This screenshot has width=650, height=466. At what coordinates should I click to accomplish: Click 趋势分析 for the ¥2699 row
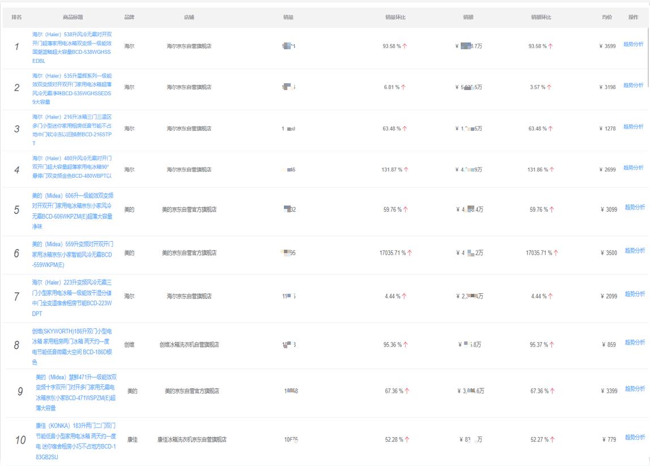634,168
